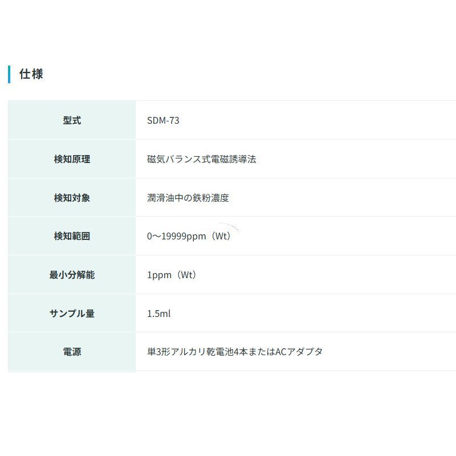Click the ACアダプタ text in 電源 row
This screenshot has height=456, width=456.
tap(299, 352)
